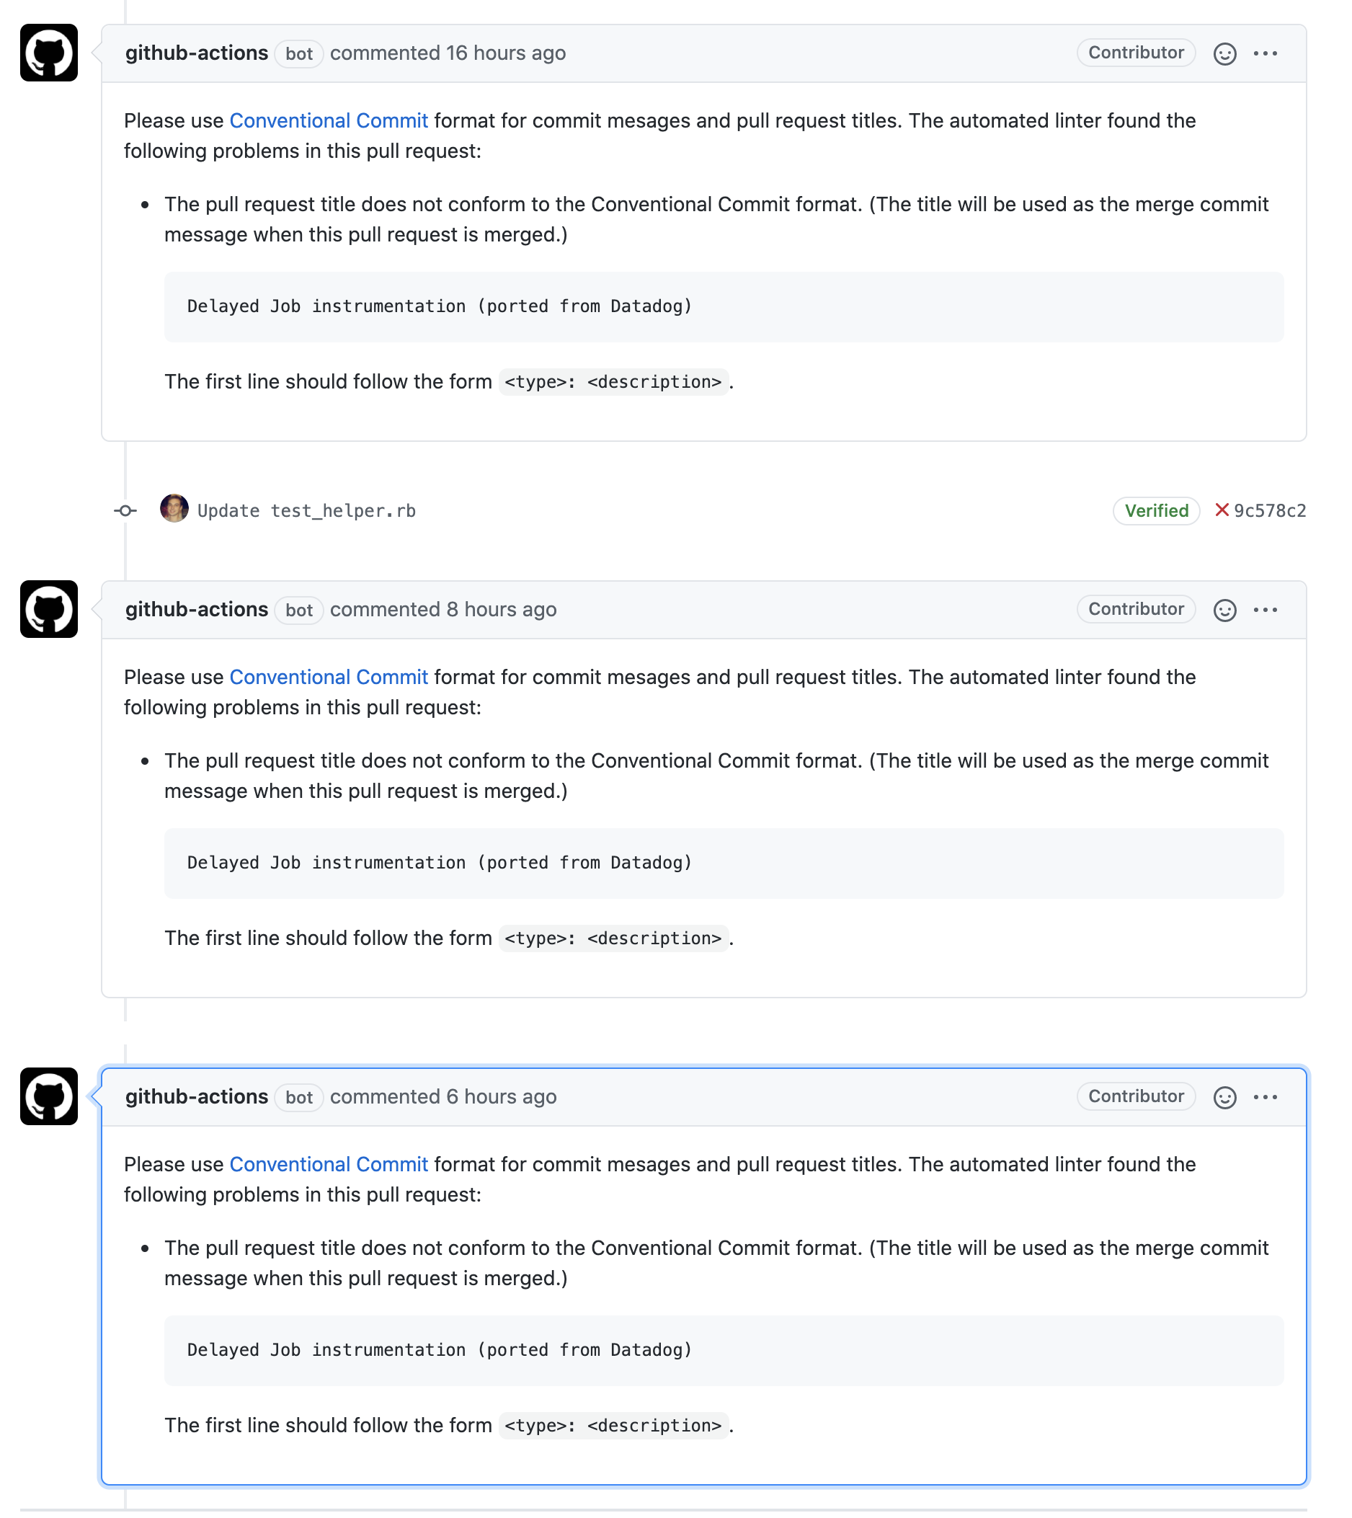This screenshot has width=1352, height=1518.
Task: View the commit author's avatar beside Update test_helper.rb
Action: coord(174,510)
